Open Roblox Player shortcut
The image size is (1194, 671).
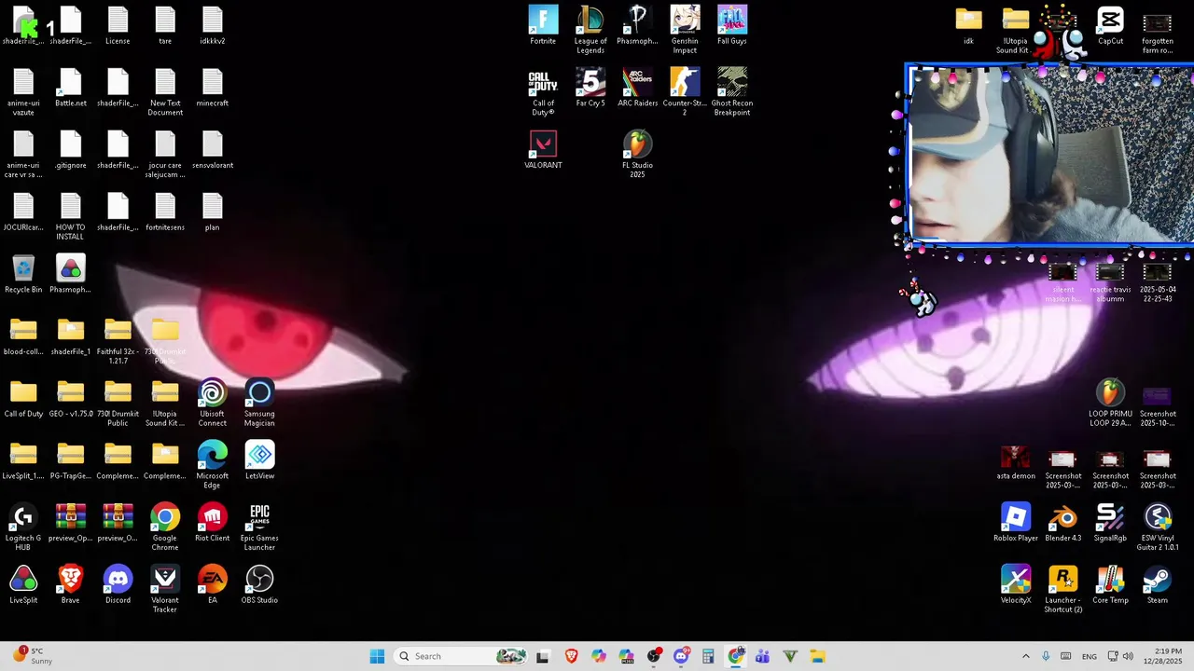click(x=1016, y=523)
